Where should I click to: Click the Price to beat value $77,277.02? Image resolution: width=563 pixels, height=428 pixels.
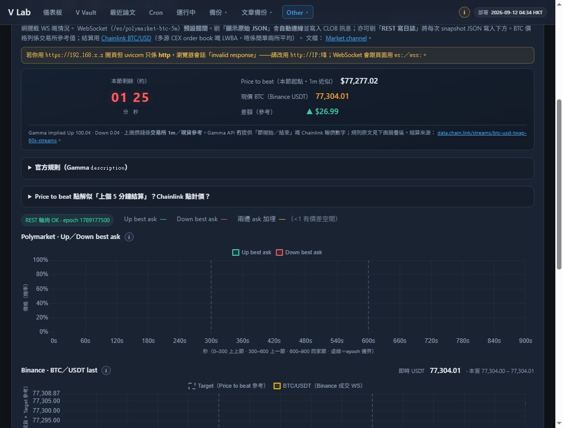click(359, 81)
